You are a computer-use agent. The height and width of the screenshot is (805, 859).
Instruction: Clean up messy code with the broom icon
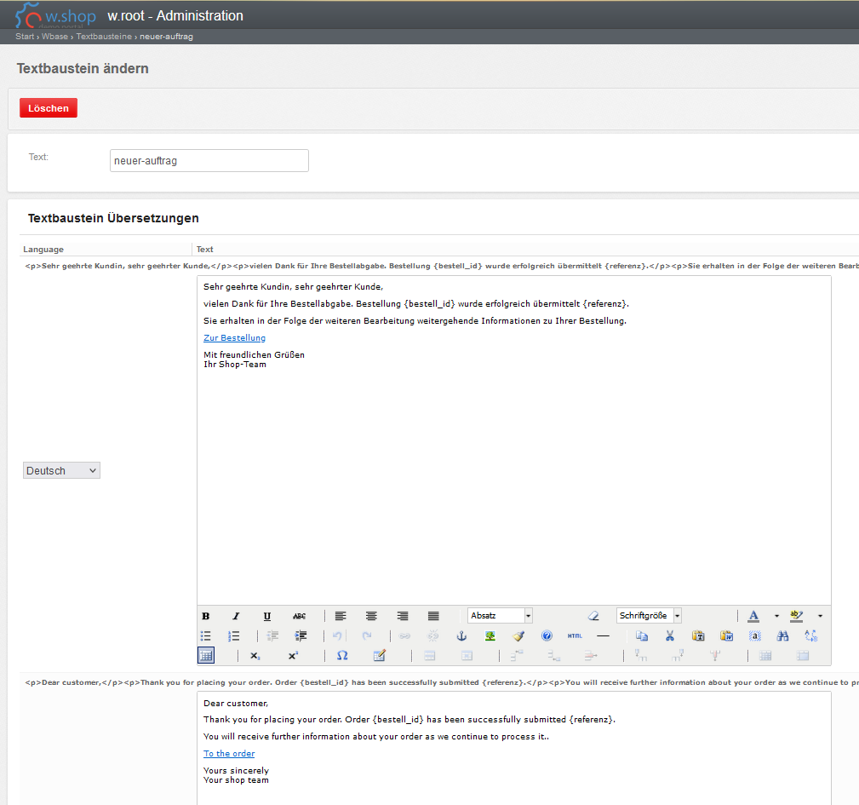click(x=518, y=635)
